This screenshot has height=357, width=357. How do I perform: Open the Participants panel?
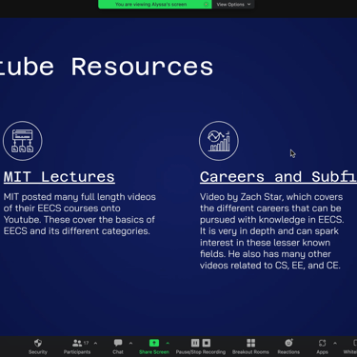click(77, 347)
